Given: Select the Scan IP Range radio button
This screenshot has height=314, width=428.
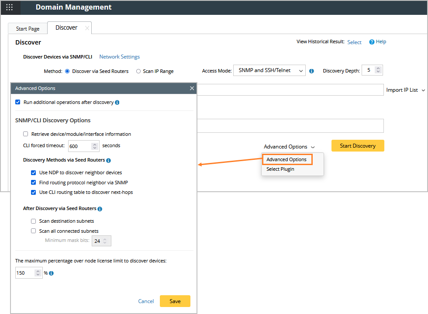Looking at the screenshot, I should 138,71.
